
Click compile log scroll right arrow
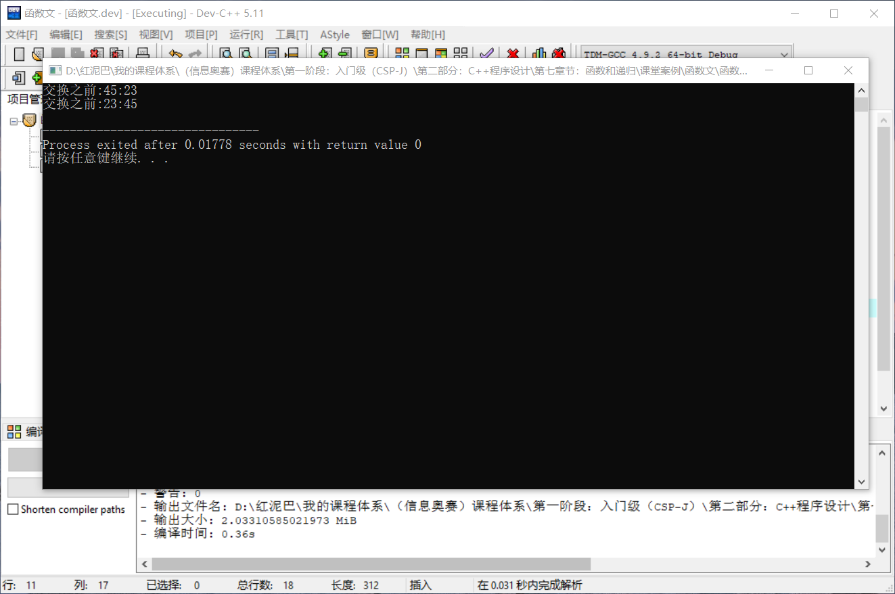tap(868, 564)
